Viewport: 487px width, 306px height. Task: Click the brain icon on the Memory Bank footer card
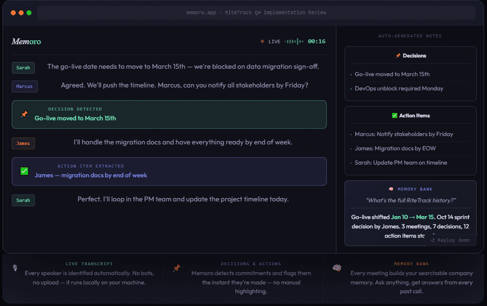coord(337,268)
